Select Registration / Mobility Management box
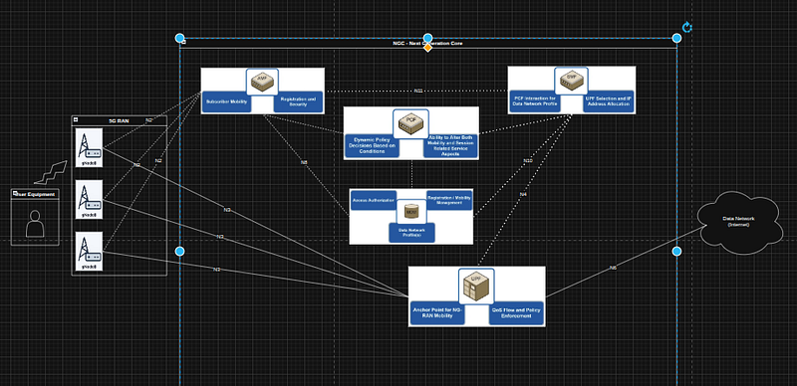 [x=449, y=200]
